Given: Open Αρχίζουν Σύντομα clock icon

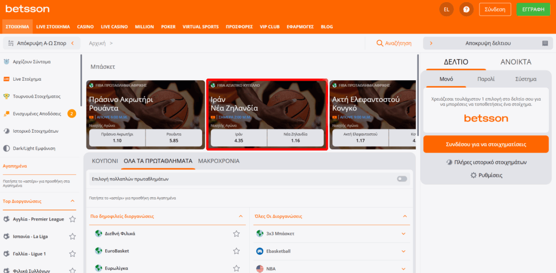Looking at the screenshot, I should pyautogui.click(x=7, y=62).
